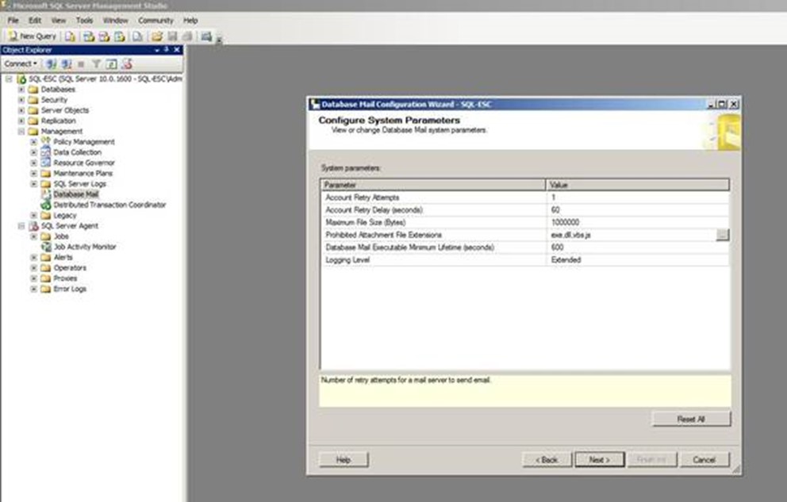This screenshot has height=502, width=787.
Task: Expand the Replication folder
Action: (21, 121)
